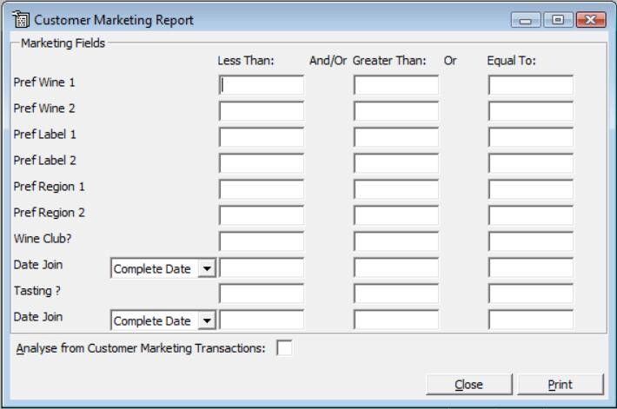This screenshot has height=409, width=617.
Task: Click the Close button
Action: point(469,384)
